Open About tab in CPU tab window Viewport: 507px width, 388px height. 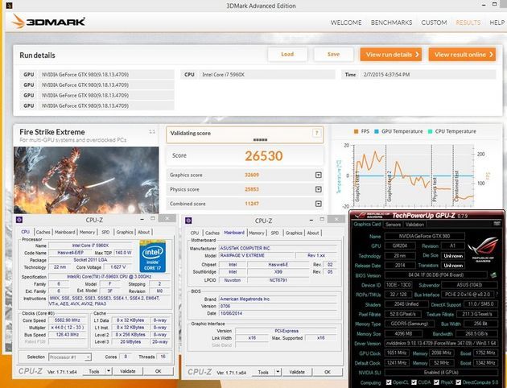pos(143,232)
